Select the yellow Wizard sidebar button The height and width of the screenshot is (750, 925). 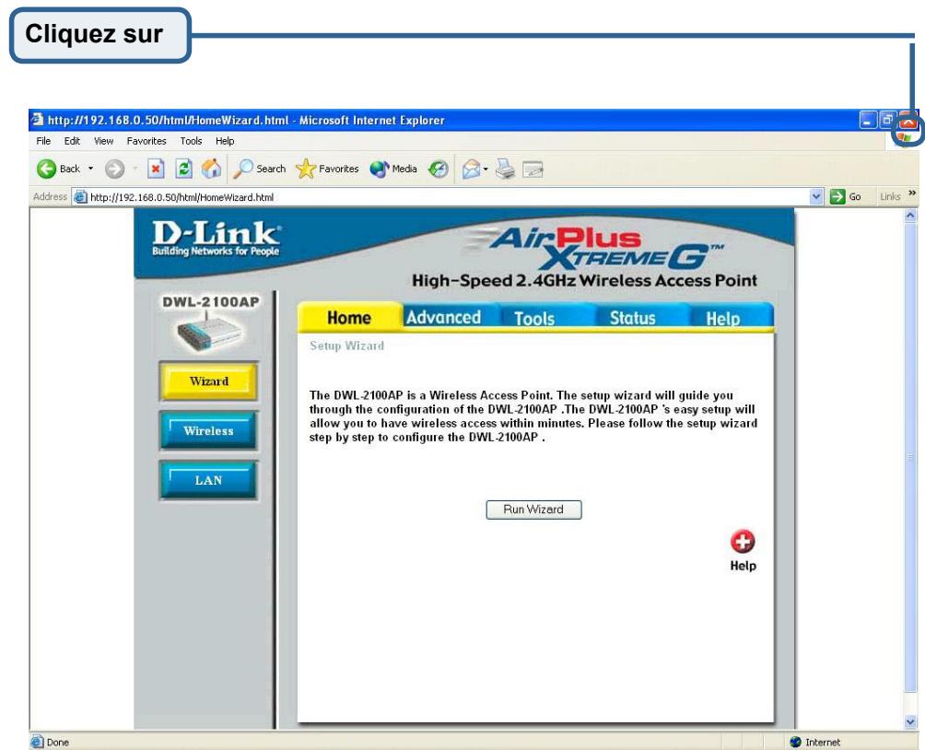[209, 381]
